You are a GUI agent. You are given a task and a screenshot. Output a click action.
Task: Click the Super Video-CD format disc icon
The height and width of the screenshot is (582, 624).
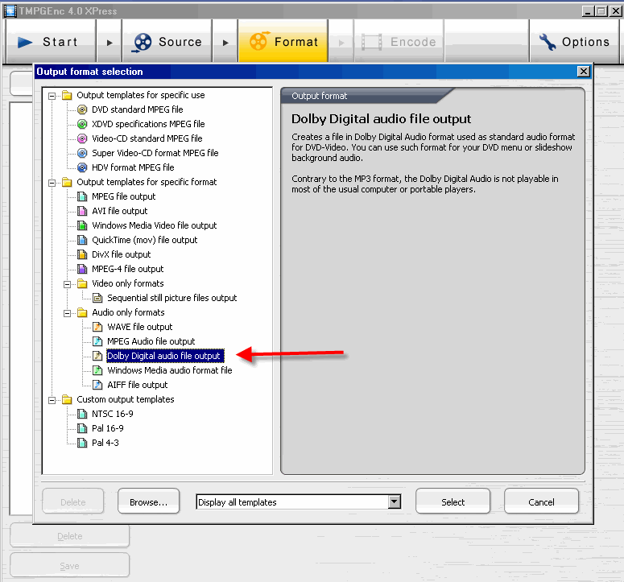(82, 153)
